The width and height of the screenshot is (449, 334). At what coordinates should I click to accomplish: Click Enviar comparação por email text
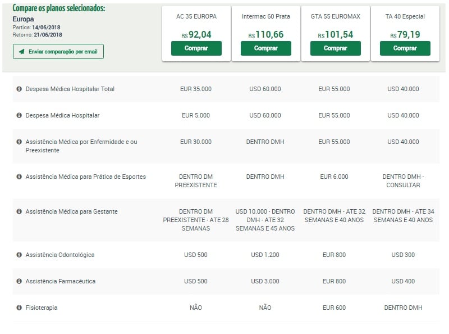[63, 52]
